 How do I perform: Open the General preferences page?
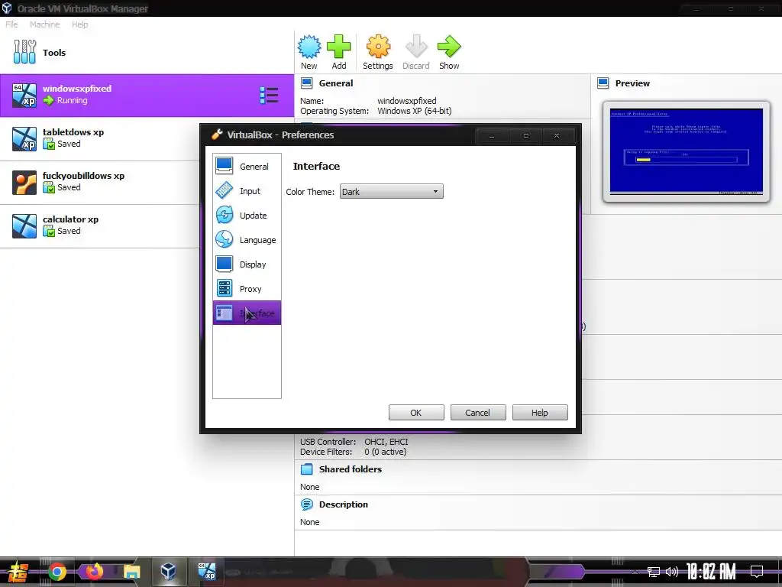click(x=247, y=166)
